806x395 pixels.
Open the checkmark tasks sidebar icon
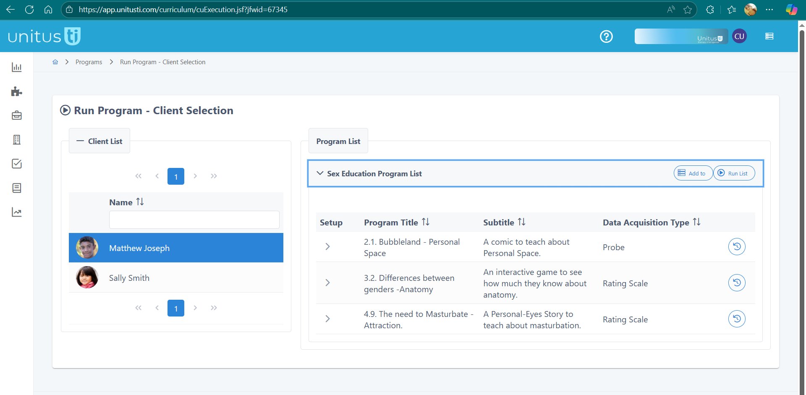click(17, 164)
